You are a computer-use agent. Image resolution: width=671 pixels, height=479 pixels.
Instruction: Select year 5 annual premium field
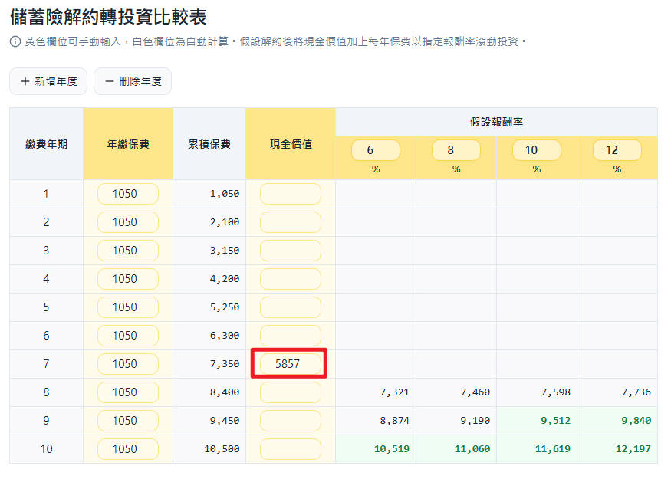127,307
